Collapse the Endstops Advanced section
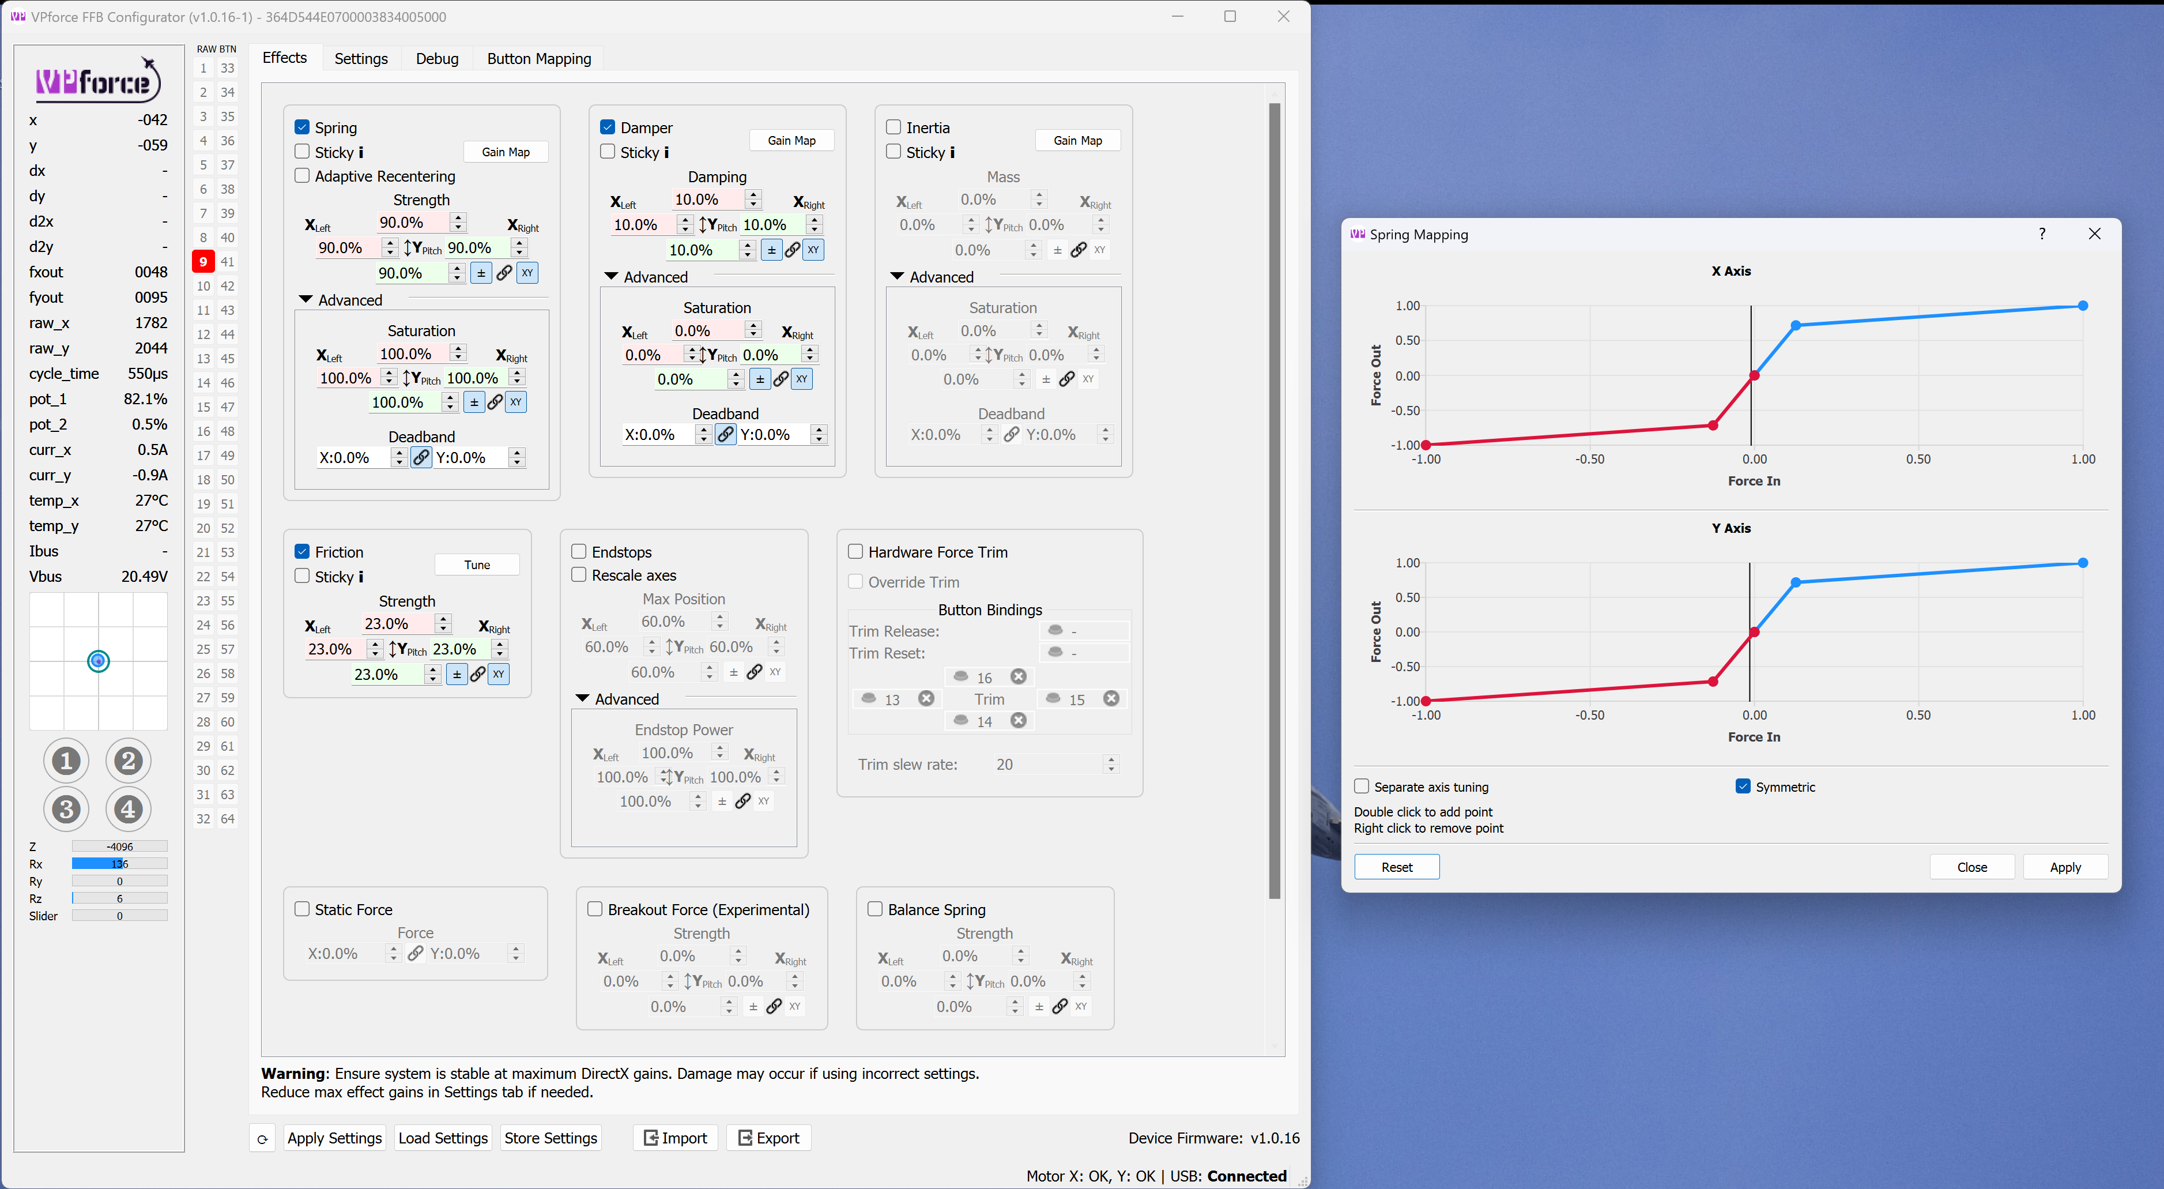2164x1189 pixels. pos(583,698)
